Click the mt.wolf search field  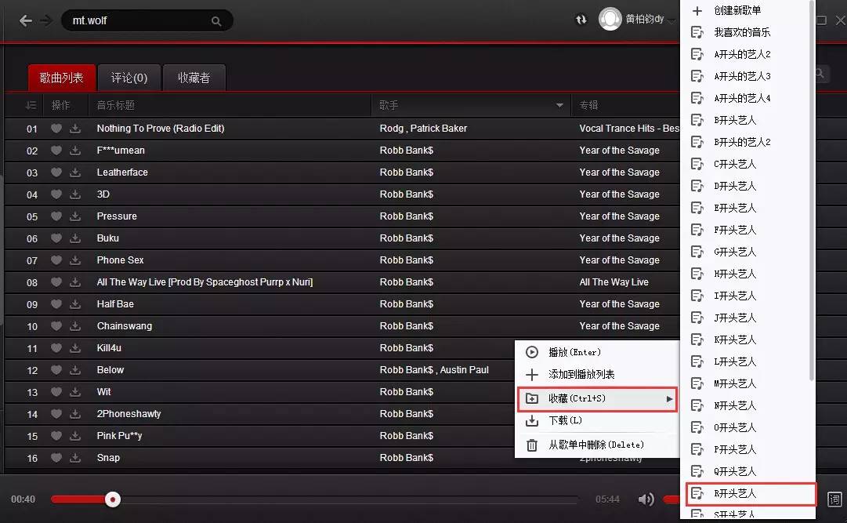point(137,21)
